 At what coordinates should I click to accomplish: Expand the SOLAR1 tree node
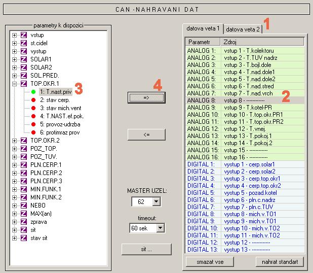tap(14, 59)
